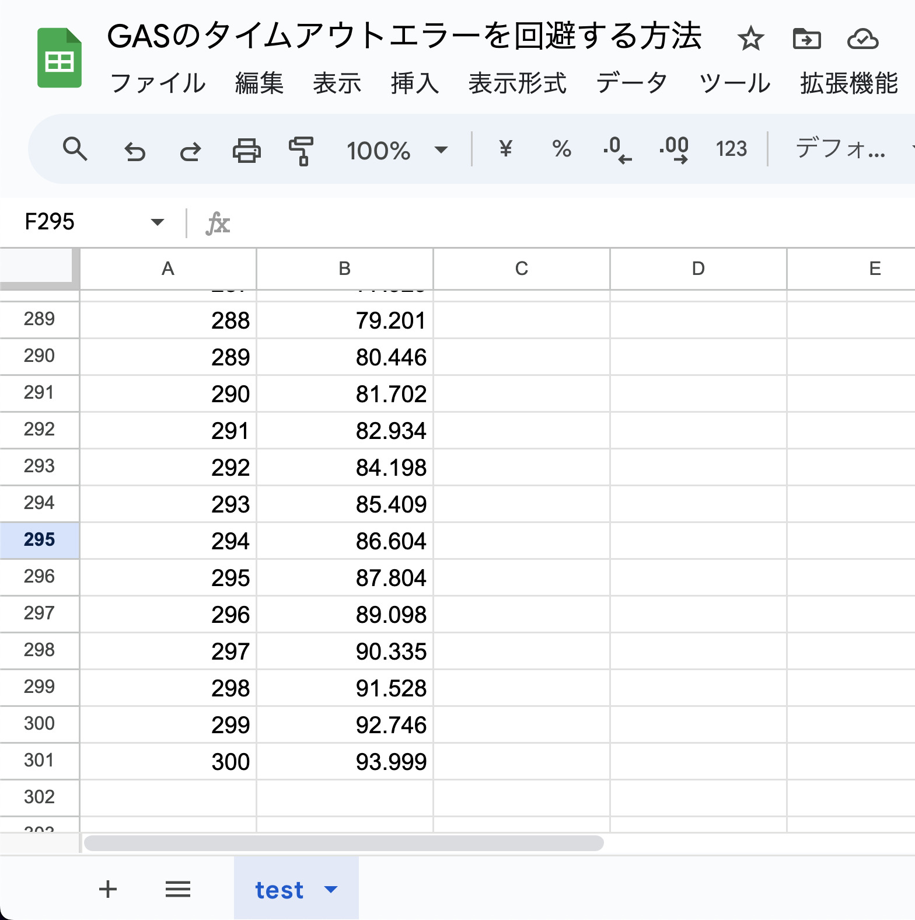Click cell containing 86.604
Image resolution: width=915 pixels, height=920 pixels.
tap(345, 541)
